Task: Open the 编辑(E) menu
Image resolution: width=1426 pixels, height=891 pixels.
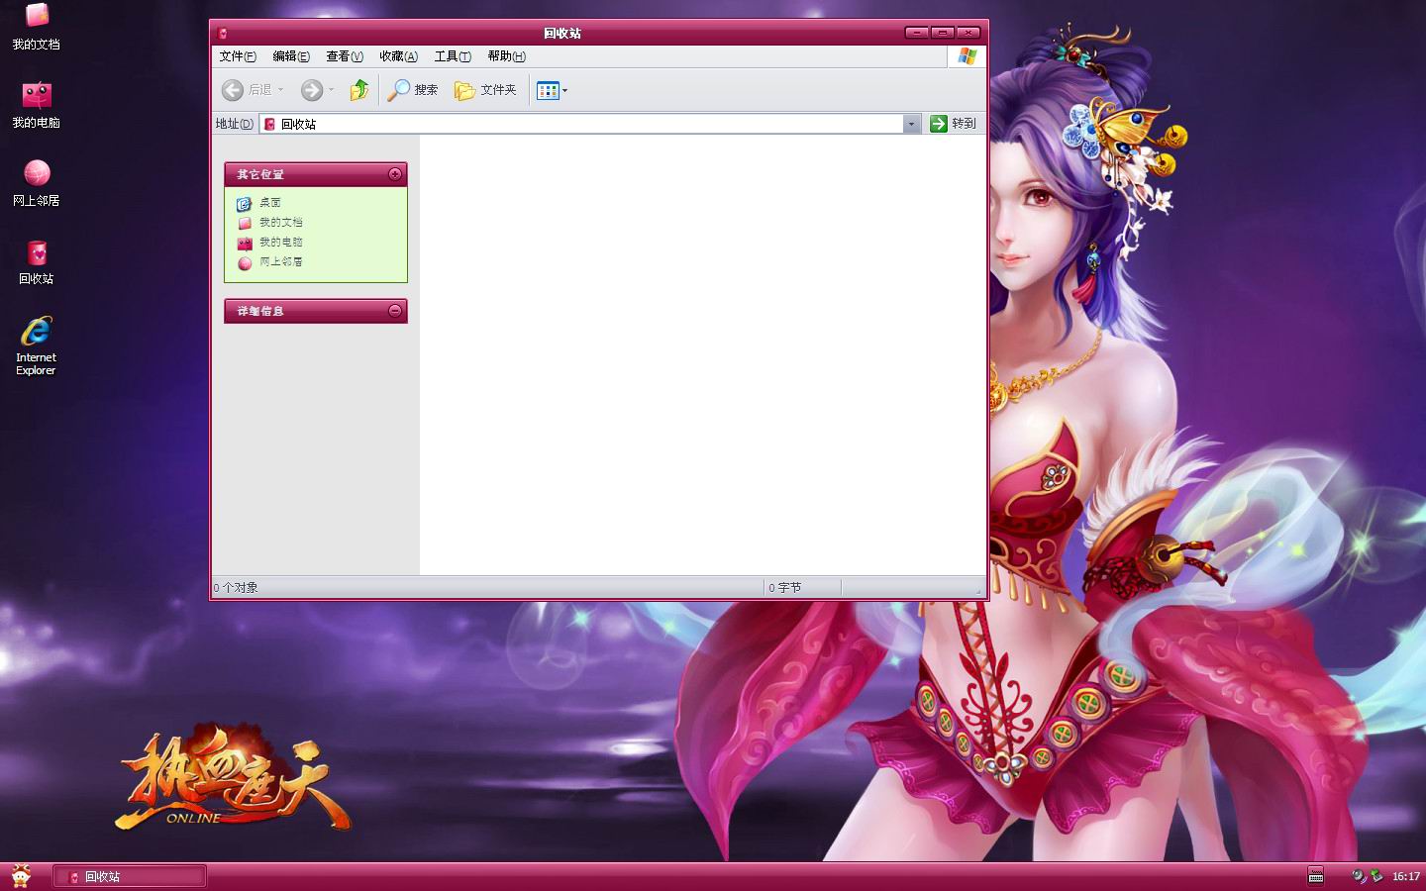Action: (291, 56)
